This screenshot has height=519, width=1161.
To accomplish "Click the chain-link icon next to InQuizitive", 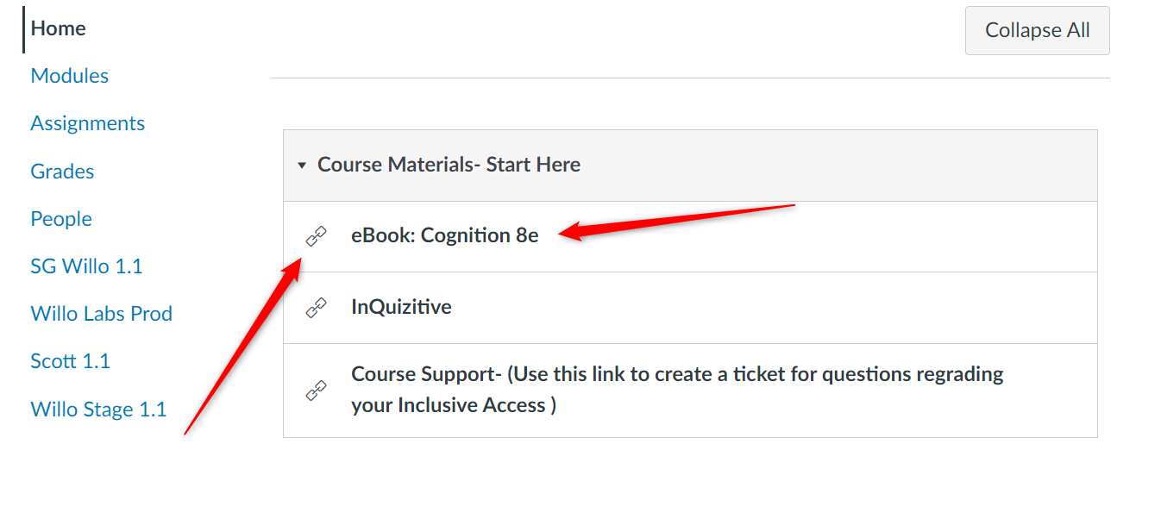I will point(317,307).
